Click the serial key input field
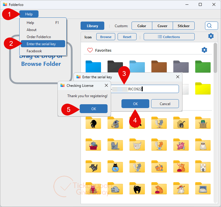The height and width of the screenshot is (207, 221). click(145, 89)
